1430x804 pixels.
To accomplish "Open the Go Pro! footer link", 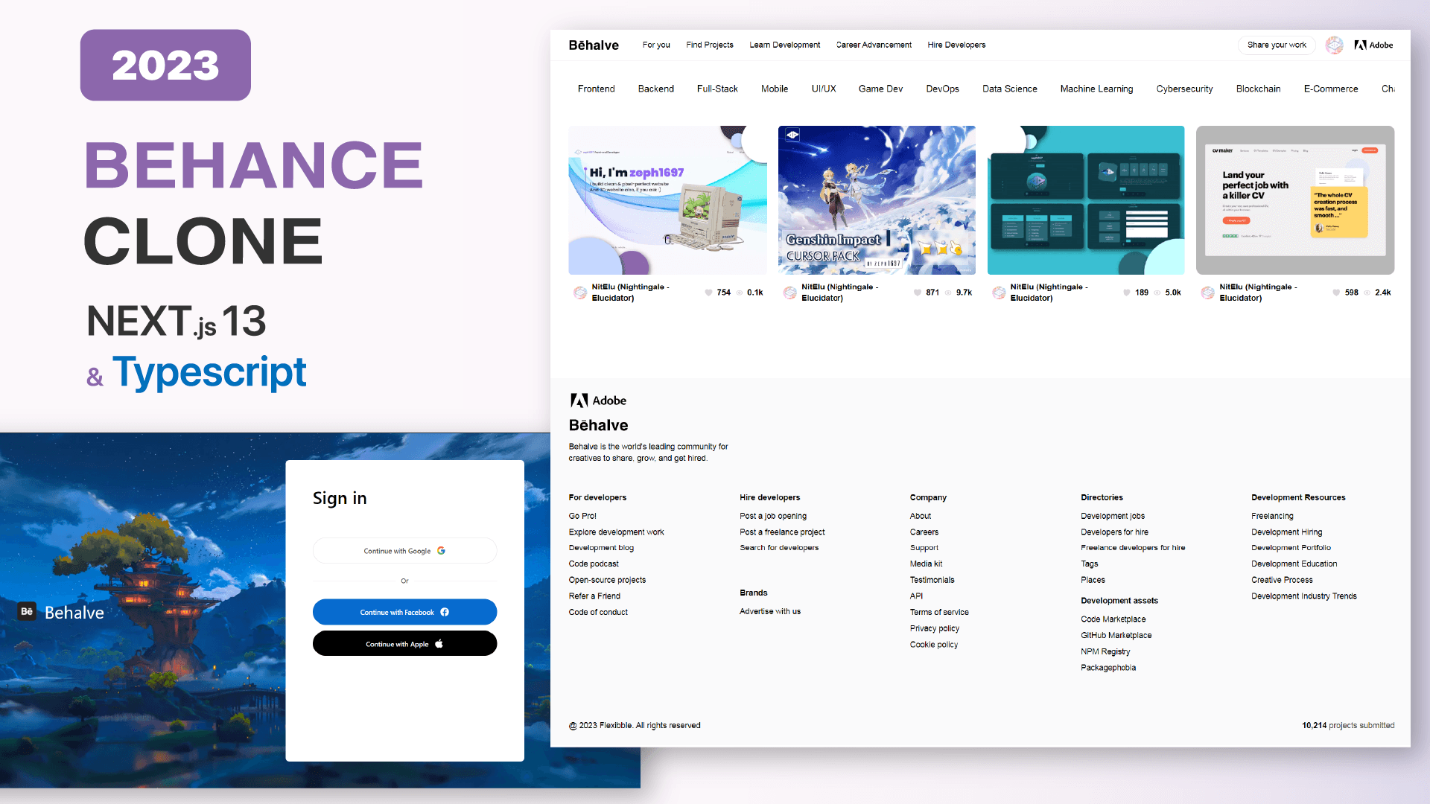I will click(x=582, y=516).
